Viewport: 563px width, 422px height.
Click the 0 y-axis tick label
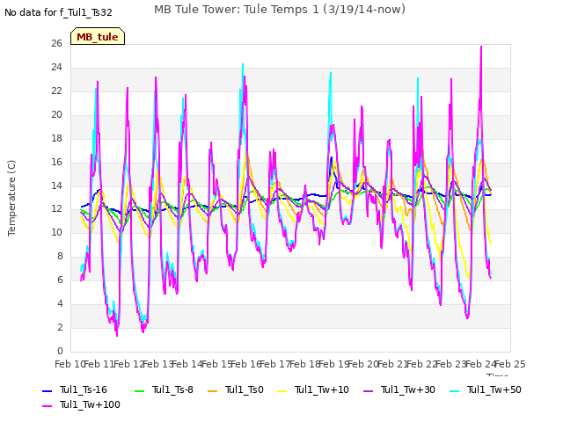[60, 351]
